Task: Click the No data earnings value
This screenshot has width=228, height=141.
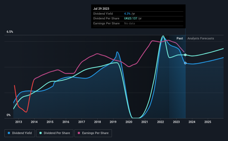Action: [129, 23]
